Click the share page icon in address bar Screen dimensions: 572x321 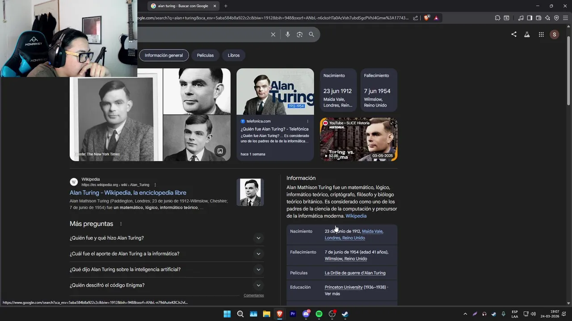[x=416, y=18]
